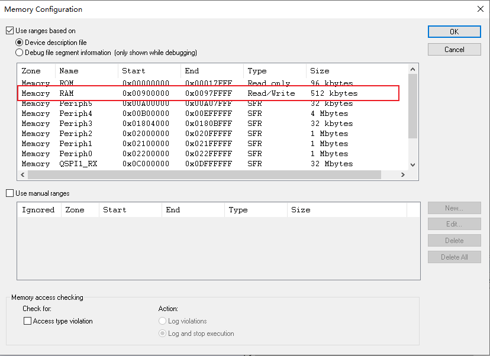The height and width of the screenshot is (356, 490).
Task: Toggle the 'Use ranges based on' checkbox
Action: (9, 31)
